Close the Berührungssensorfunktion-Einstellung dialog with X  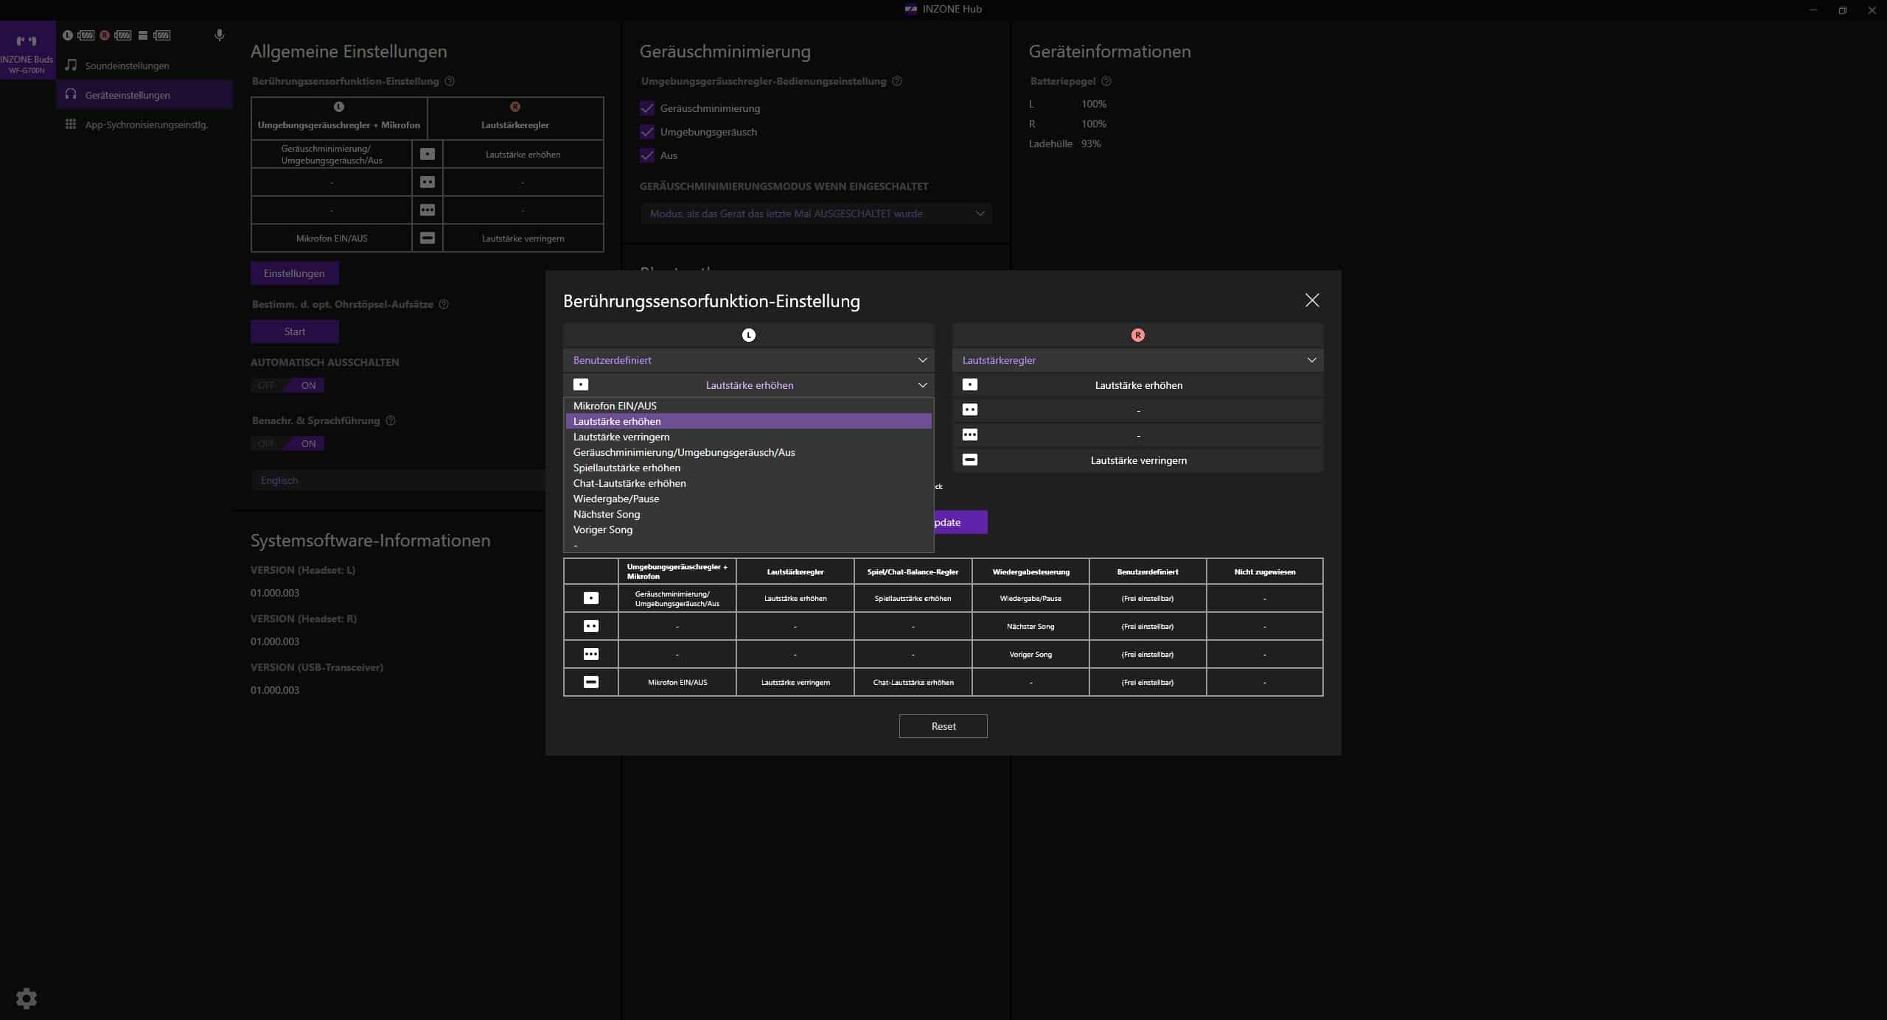click(1312, 300)
